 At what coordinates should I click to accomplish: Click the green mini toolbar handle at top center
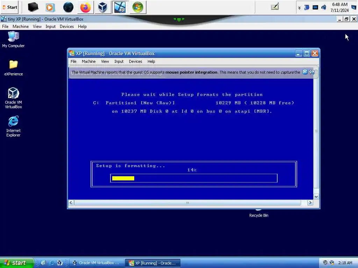(x=179, y=20)
